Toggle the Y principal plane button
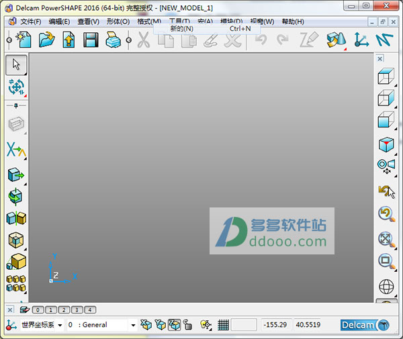Image resolution: width=403 pixels, height=339 pixels. (x=161, y=325)
